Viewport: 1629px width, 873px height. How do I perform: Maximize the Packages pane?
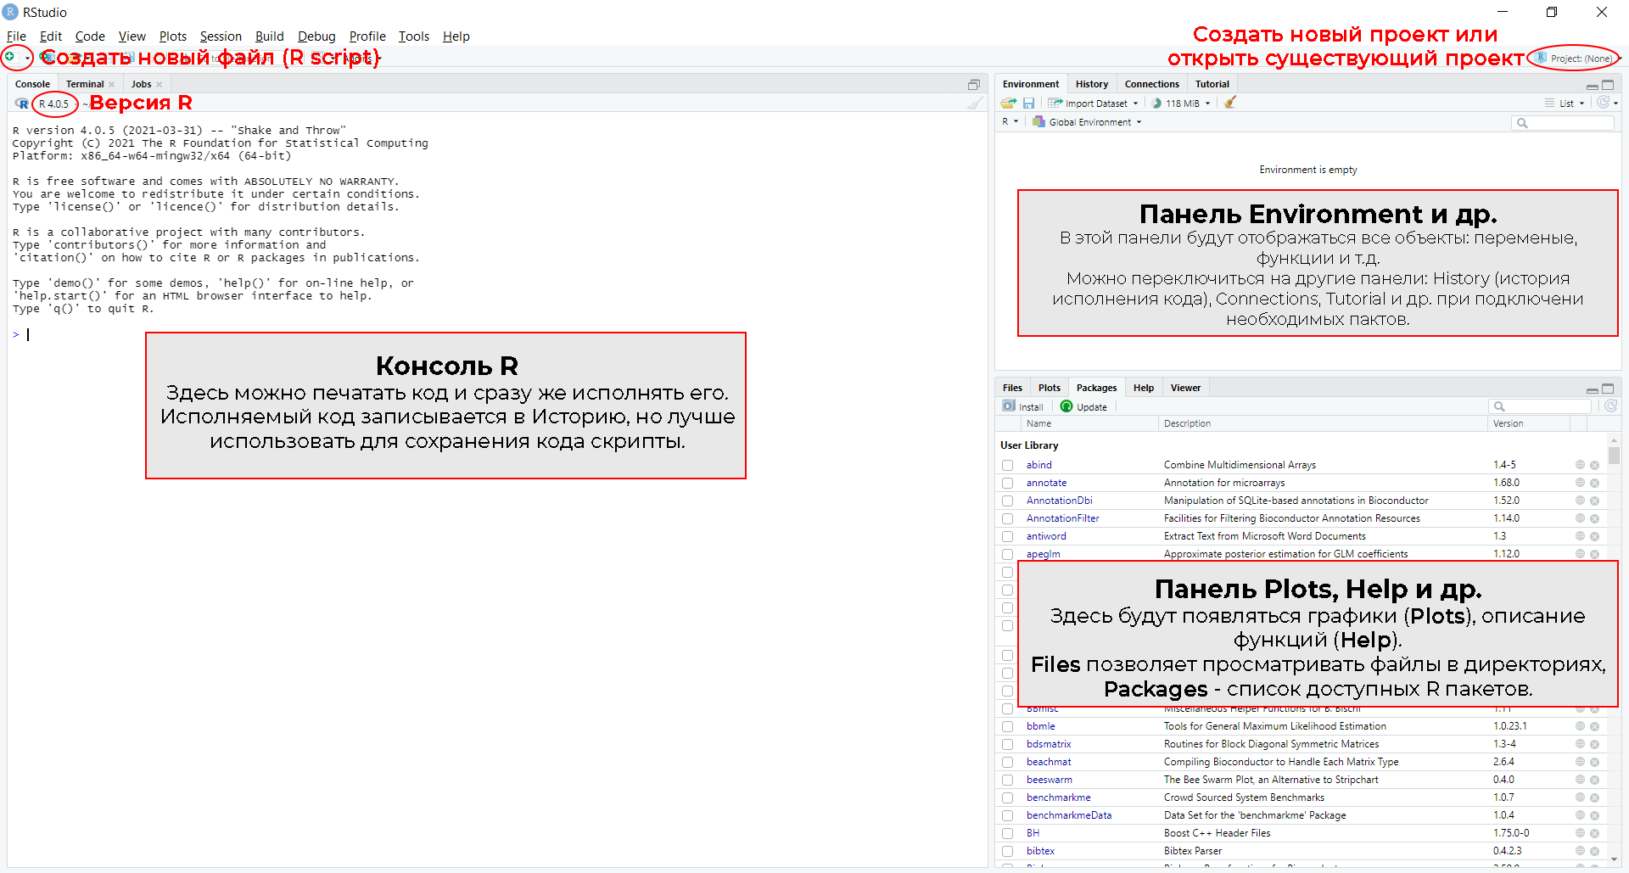(x=1608, y=389)
